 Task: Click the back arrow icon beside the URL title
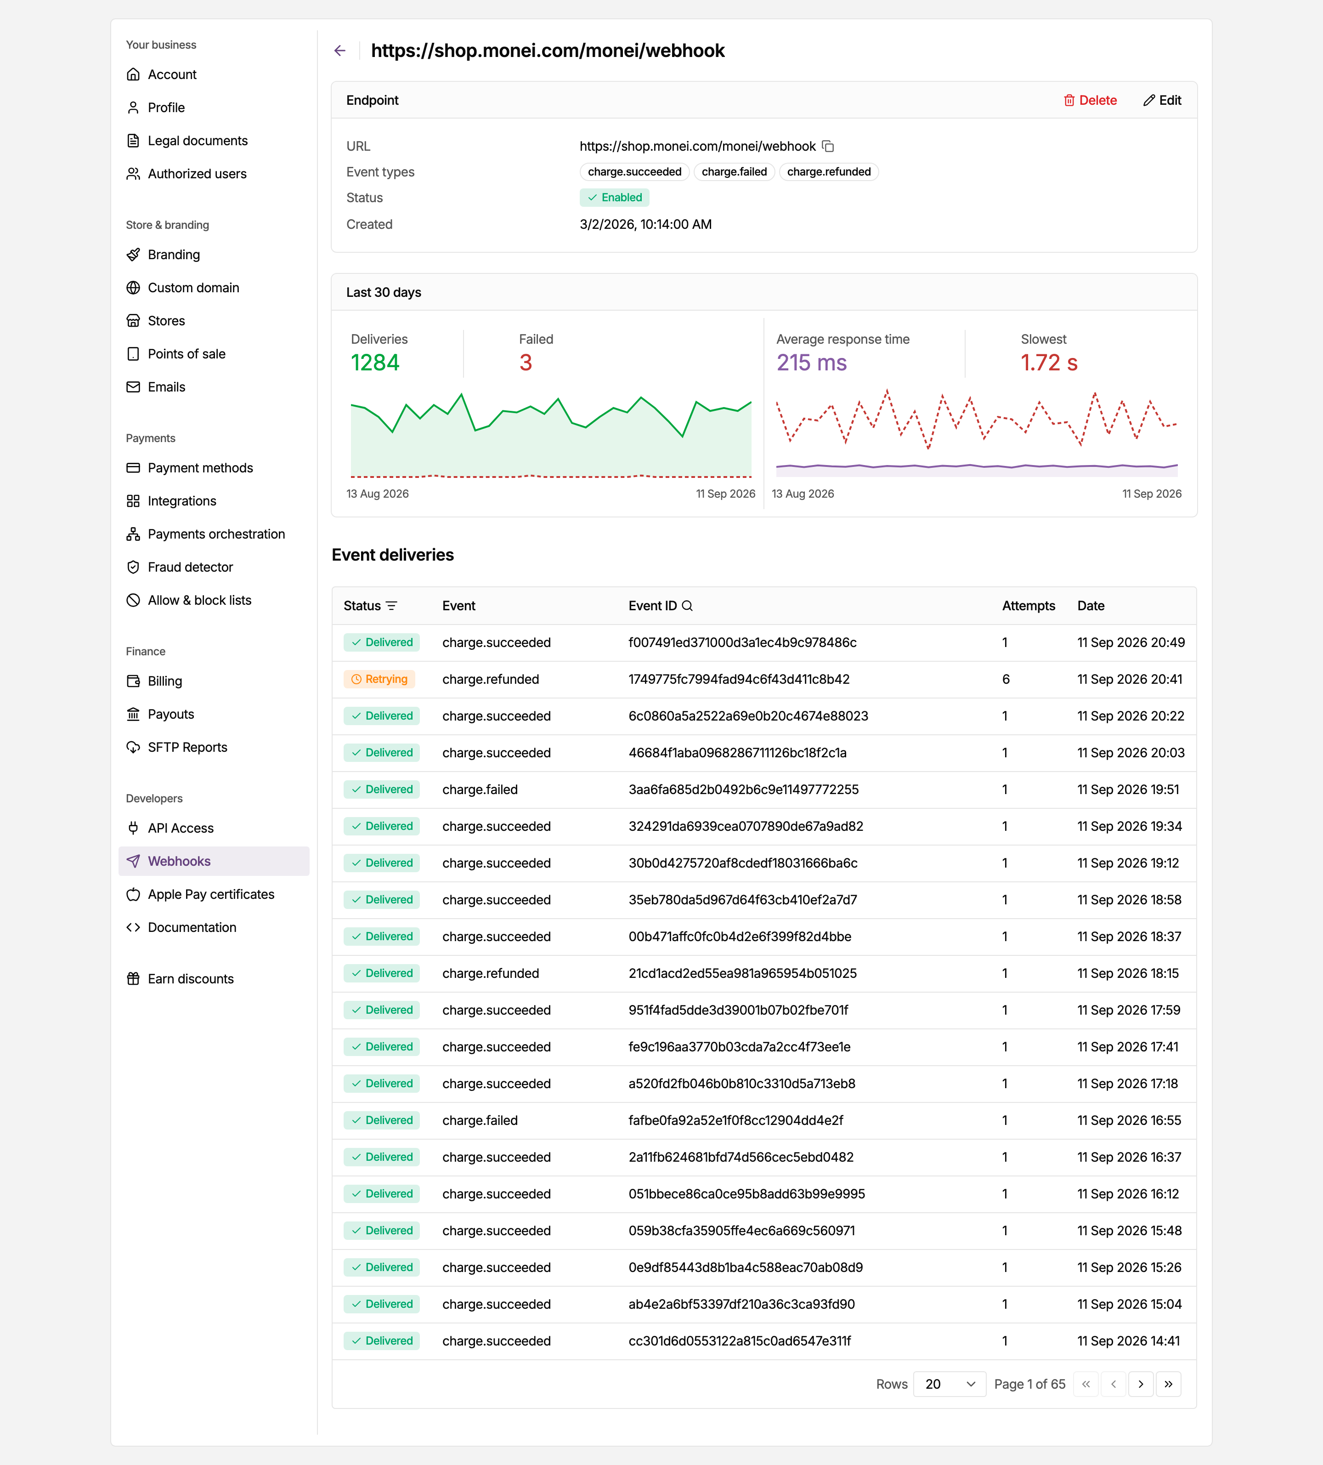point(340,51)
